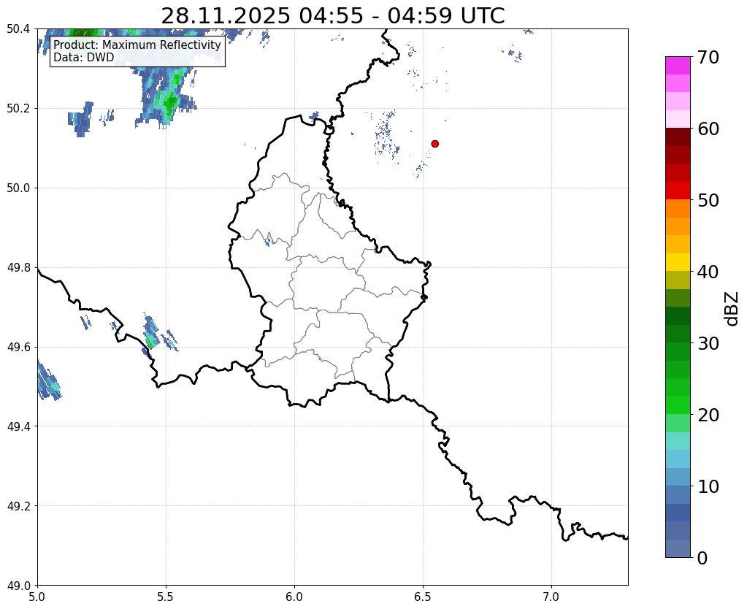Click the colorbar tick label 30
This screenshot has width=747, height=609.
tap(708, 343)
